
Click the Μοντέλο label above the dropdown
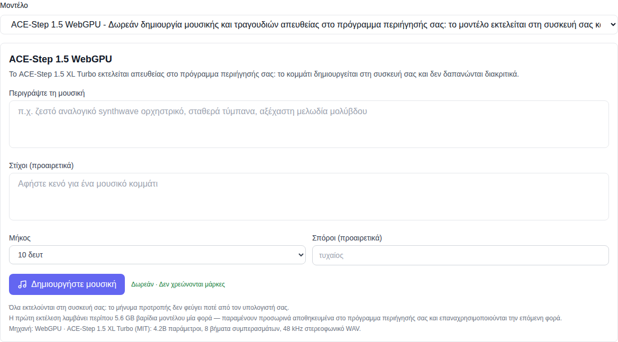[x=14, y=5]
